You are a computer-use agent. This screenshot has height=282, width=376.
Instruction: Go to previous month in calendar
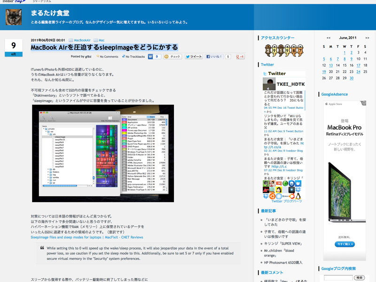pyautogui.click(x=329, y=38)
